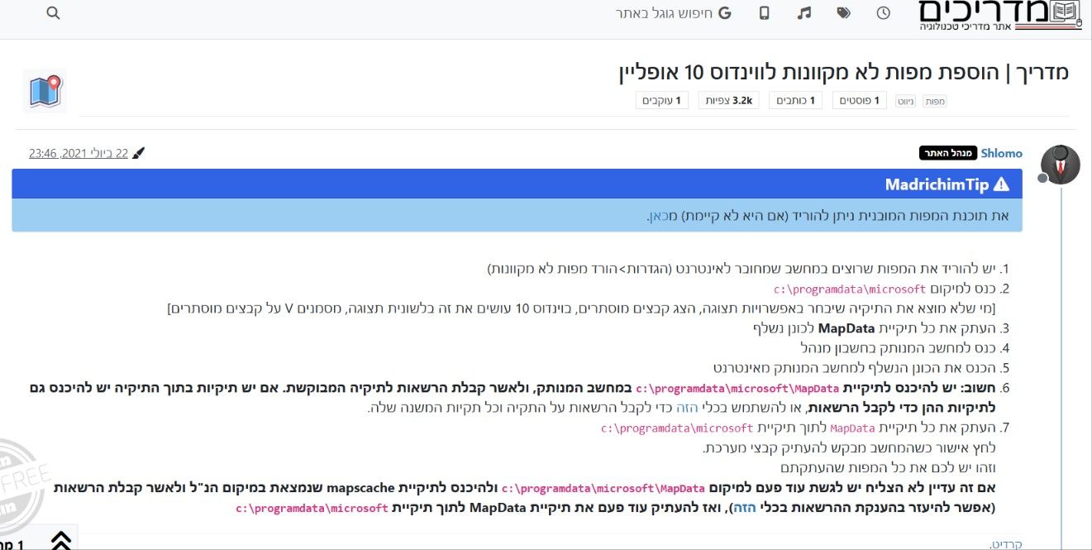The width and height of the screenshot is (1092, 550).
Task: Open the ניווט tag
Action: point(906,101)
